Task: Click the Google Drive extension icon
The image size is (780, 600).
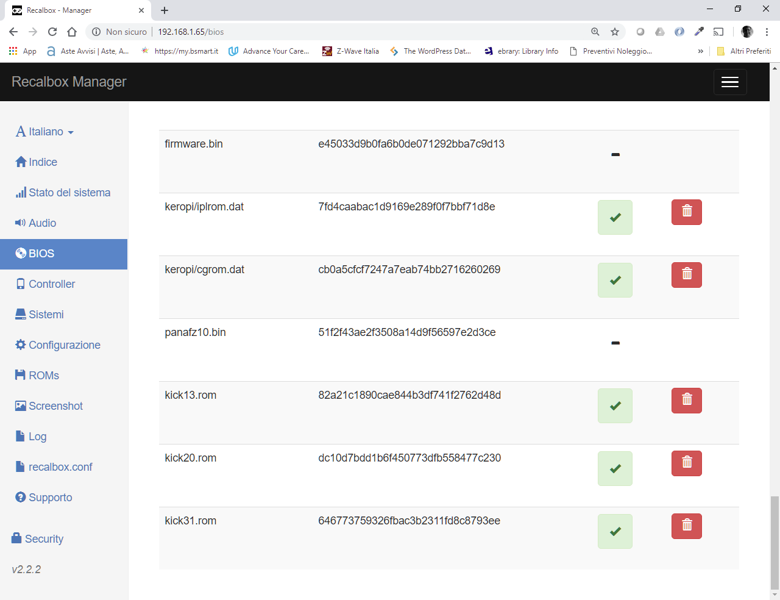Action: click(x=660, y=32)
